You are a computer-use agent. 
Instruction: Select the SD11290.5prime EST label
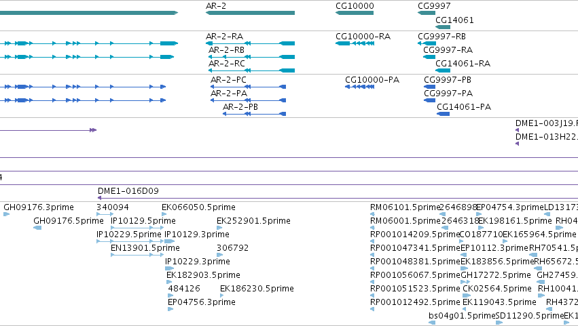coord(530,316)
